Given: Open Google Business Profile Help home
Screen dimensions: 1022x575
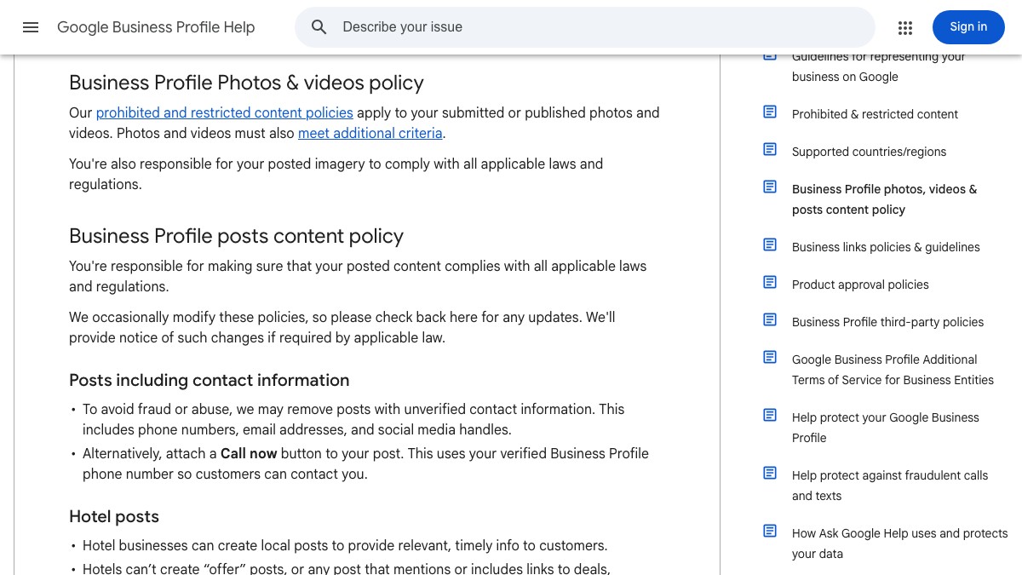Looking at the screenshot, I should click(156, 27).
